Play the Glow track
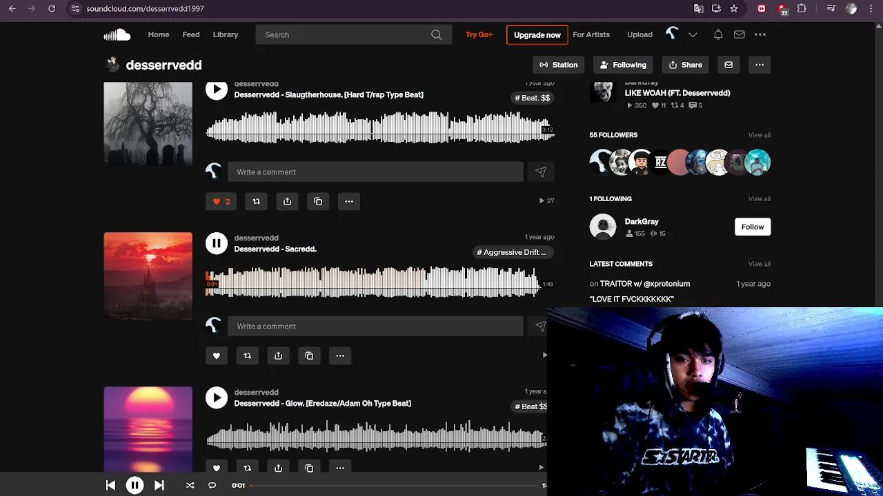883x496 pixels. tap(217, 397)
